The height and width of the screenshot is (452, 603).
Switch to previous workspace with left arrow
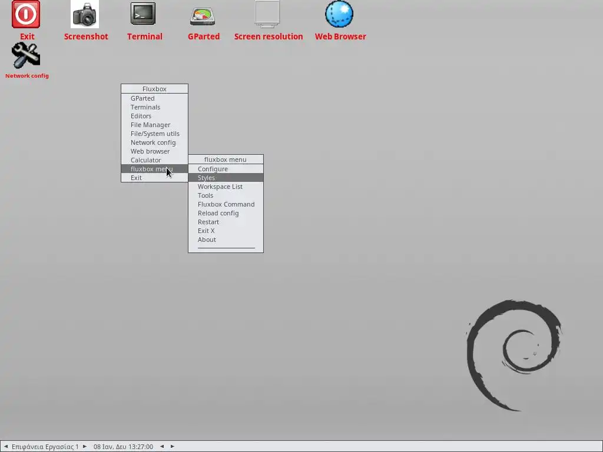point(6,447)
